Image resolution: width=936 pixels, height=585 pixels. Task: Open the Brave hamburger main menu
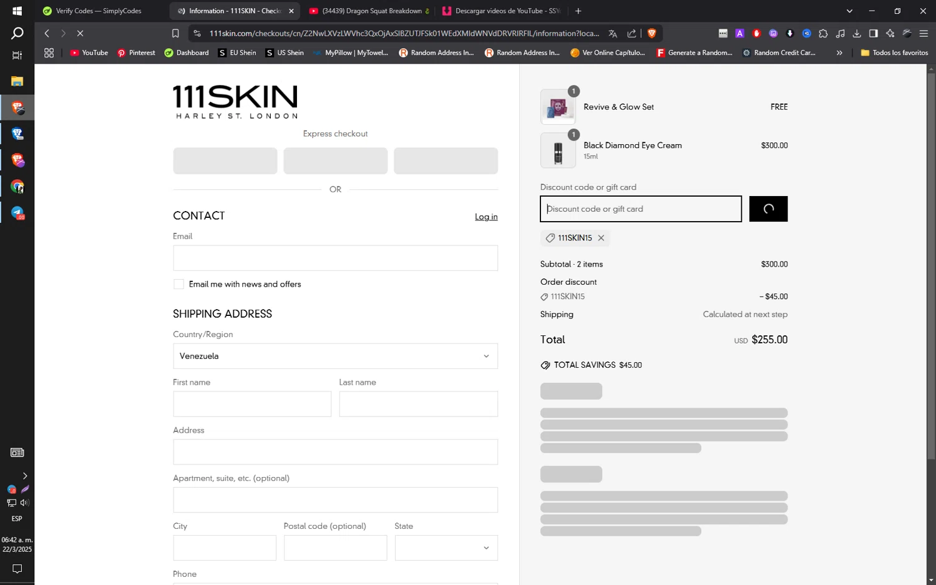point(924,34)
